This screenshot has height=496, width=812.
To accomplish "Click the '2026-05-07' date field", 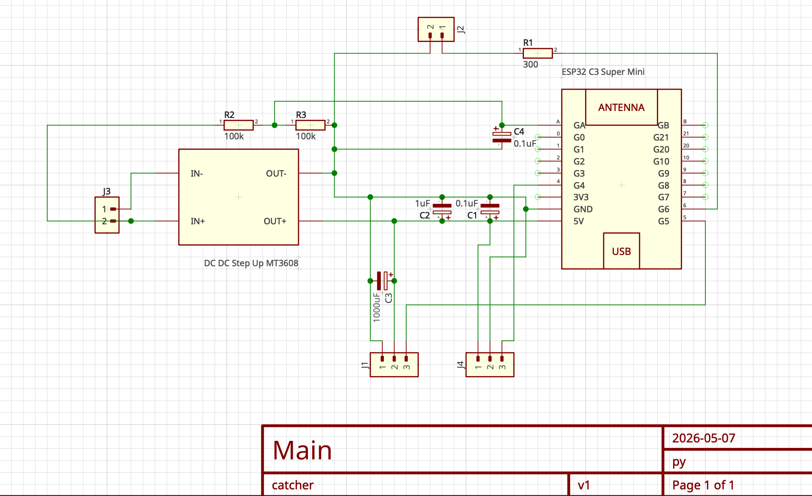I will pos(703,438).
